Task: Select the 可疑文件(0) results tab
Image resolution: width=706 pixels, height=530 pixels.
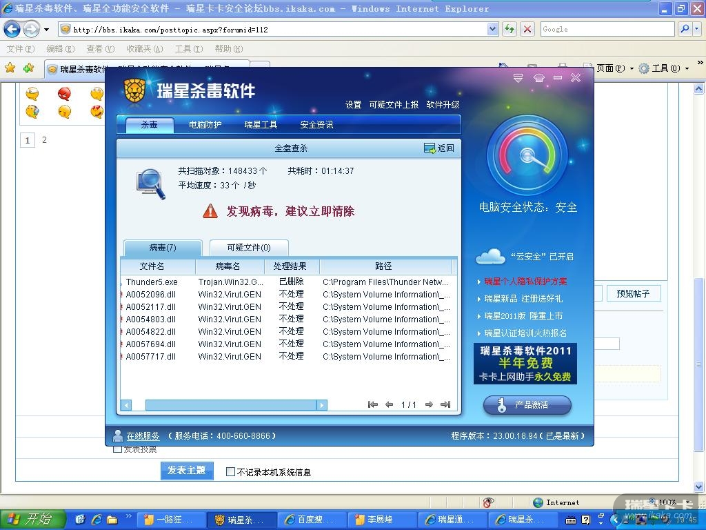Action: pos(248,248)
